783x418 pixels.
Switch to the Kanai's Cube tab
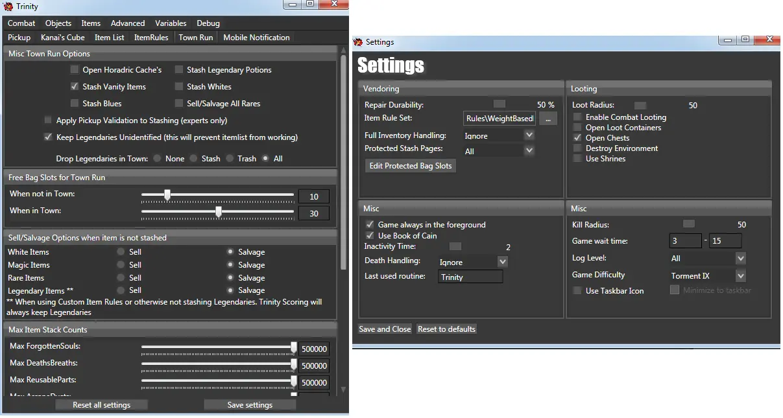[x=62, y=38]
